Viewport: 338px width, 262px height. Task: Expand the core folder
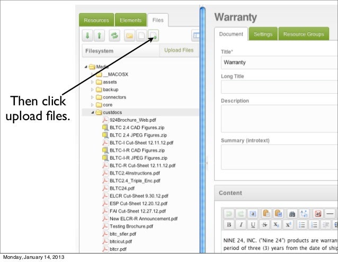point(92,105)
